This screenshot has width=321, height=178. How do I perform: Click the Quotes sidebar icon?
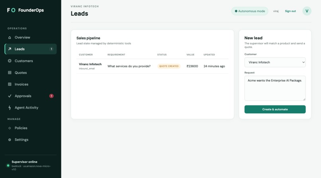[10, 72]
